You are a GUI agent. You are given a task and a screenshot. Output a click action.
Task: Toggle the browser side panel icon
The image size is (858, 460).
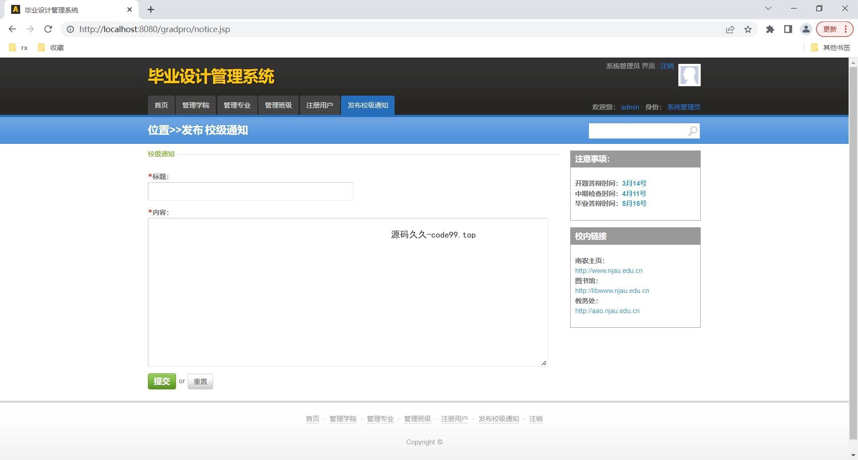point(788,29)
